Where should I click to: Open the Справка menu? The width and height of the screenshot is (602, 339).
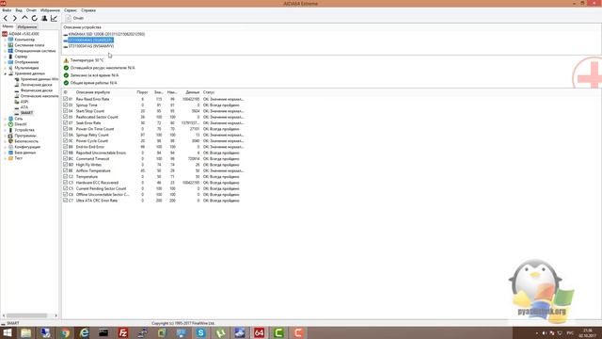[x=88, y=10]
